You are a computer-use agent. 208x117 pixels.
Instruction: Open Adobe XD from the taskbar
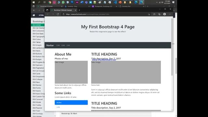pos(77,2)
